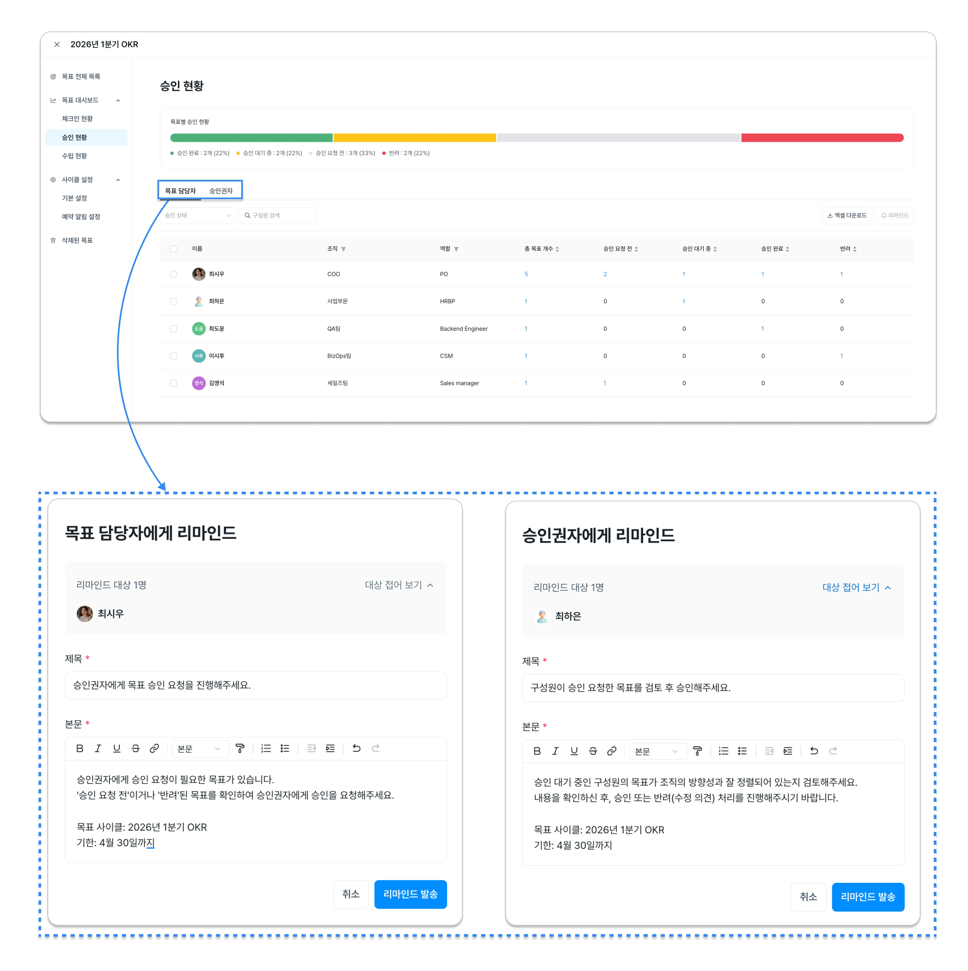Viewport: 968px width, 971px height.
Task: Click Undo icon in 목표 담당자 reminder editor
Action: click(356, 748)
